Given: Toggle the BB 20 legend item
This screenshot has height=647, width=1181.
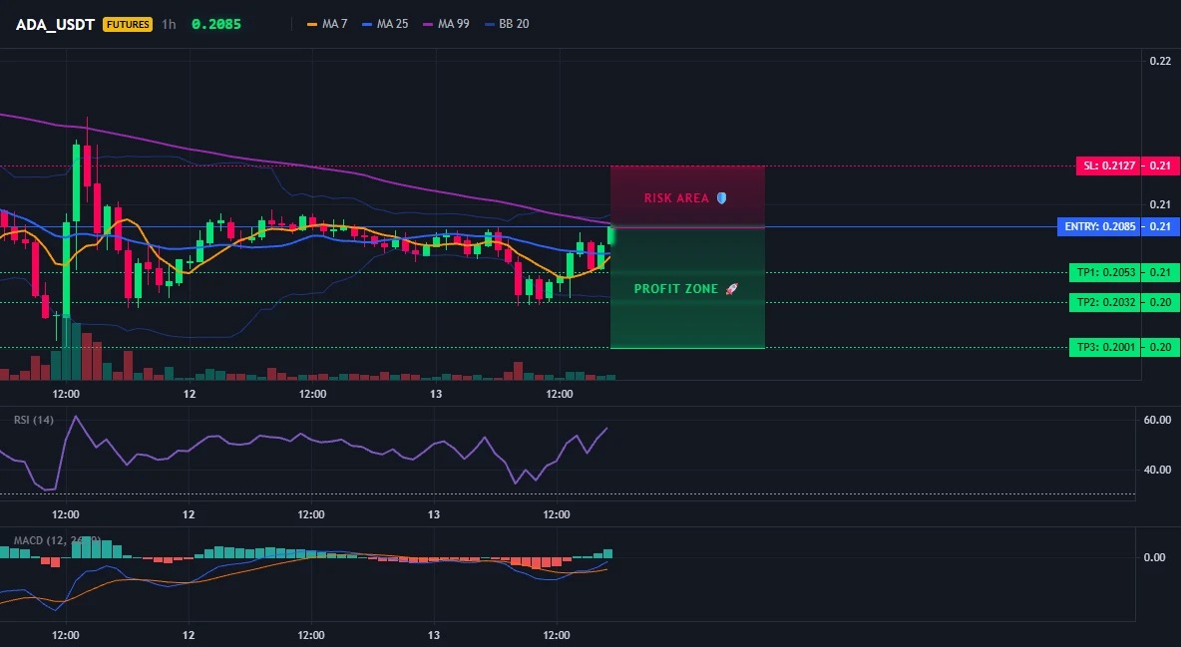Looking at the screenshot, I should [x=507, y=24].
